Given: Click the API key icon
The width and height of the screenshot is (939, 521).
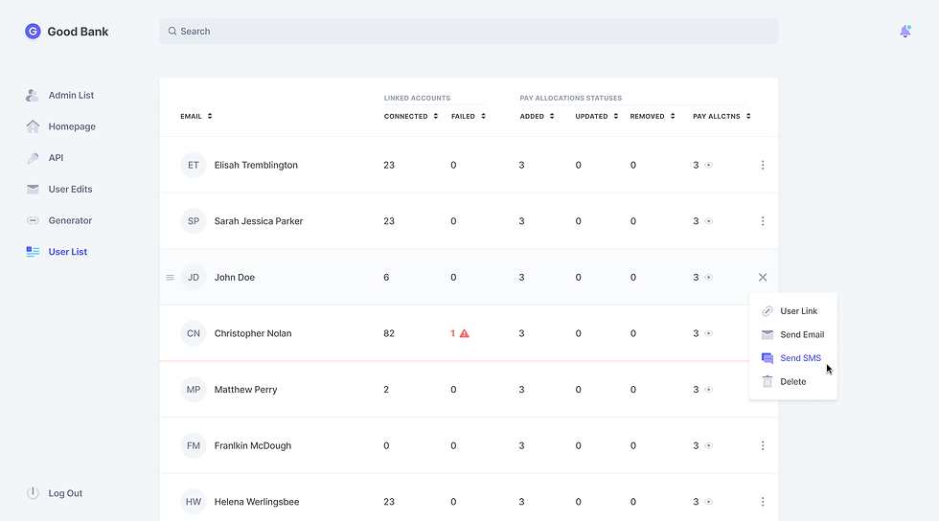Looking at the screenshot, I should (33, 157).
